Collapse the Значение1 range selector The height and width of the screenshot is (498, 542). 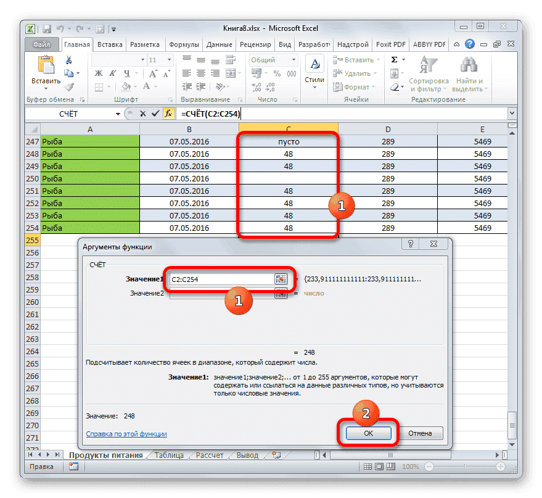click(x=281, y=279)
